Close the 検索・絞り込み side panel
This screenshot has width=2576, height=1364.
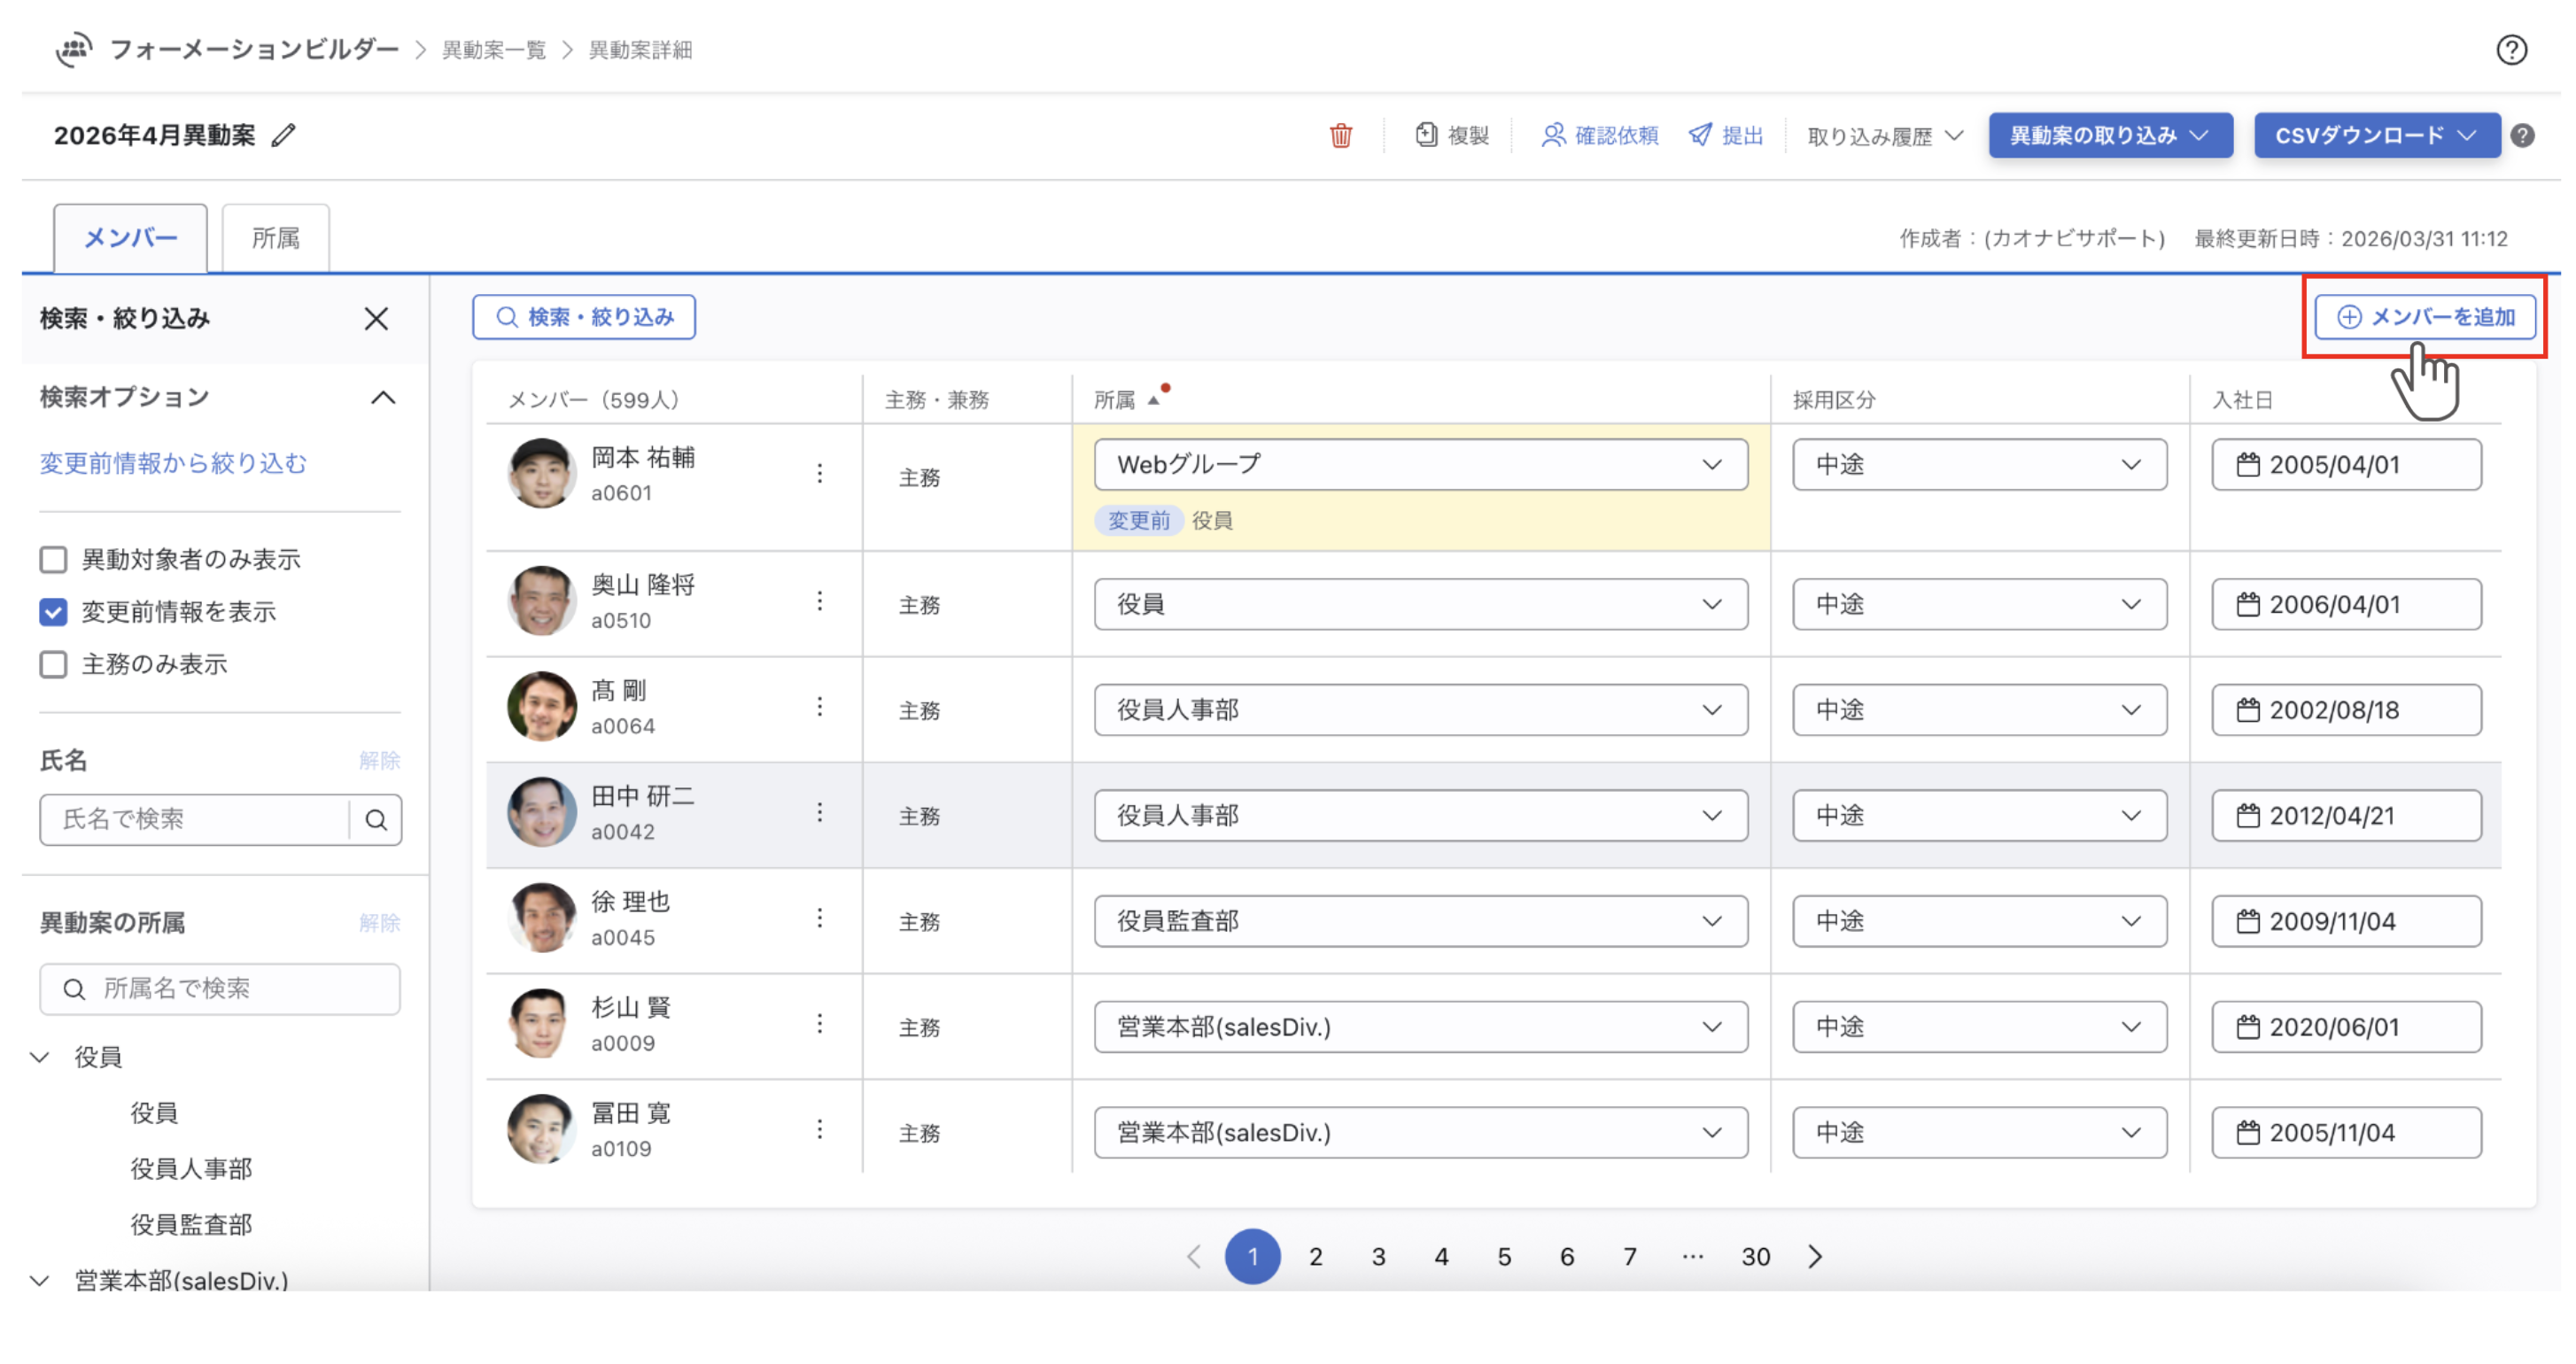[x=376, y=319]
